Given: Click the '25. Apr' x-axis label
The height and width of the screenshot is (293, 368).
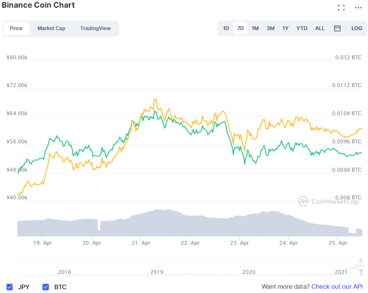Looking at the screenshot, I should 338,243.
